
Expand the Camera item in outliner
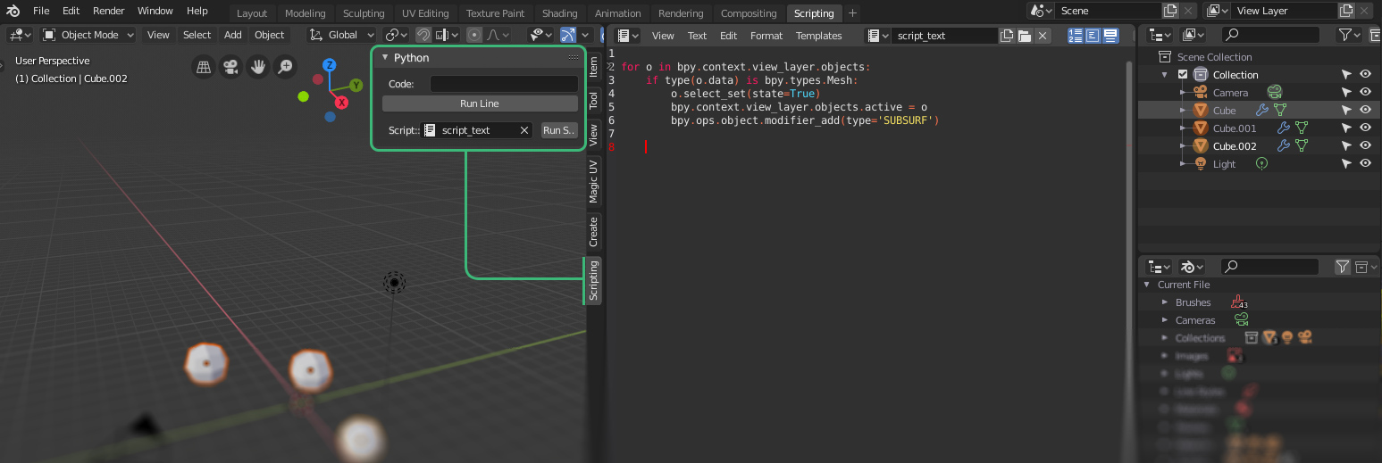[x=1182, y=93]
